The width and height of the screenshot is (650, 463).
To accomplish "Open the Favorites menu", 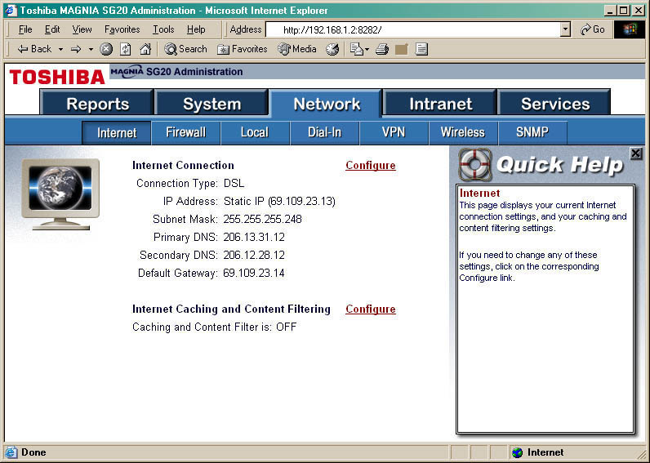I will (x=122, y=29).
